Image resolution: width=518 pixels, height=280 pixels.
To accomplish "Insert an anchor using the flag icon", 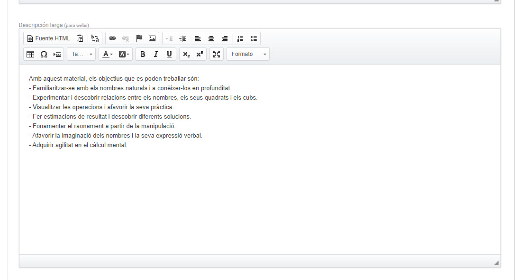I will 139,38.
